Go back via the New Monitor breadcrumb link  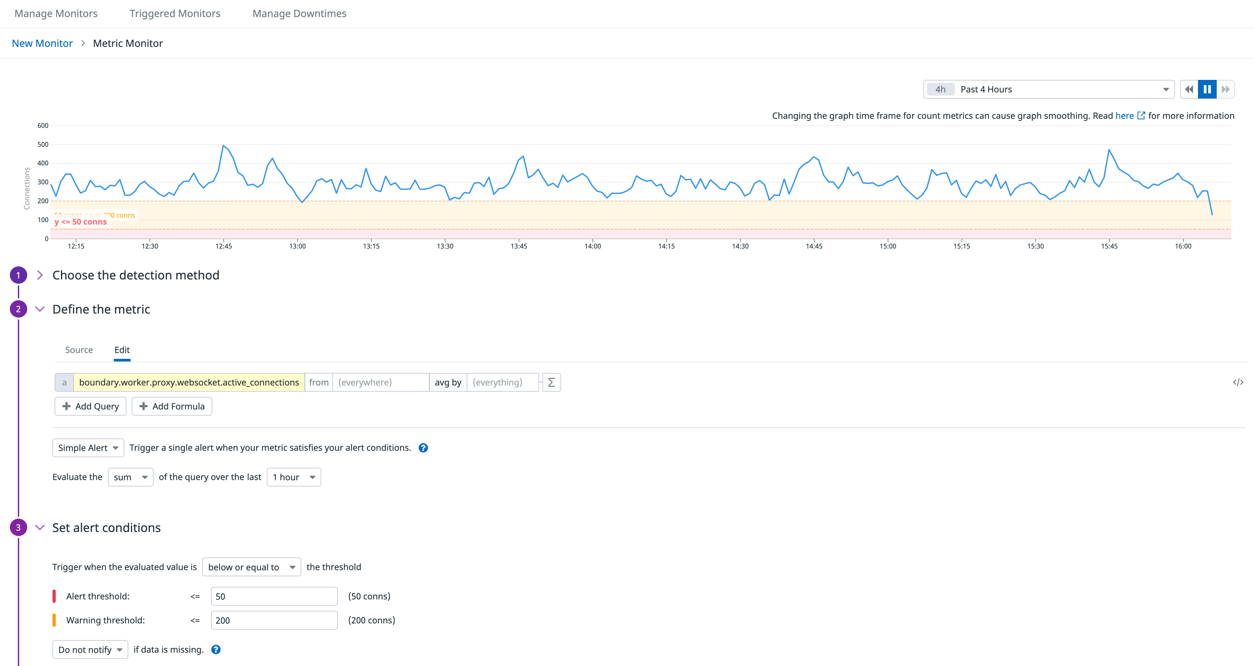point(42,43)
